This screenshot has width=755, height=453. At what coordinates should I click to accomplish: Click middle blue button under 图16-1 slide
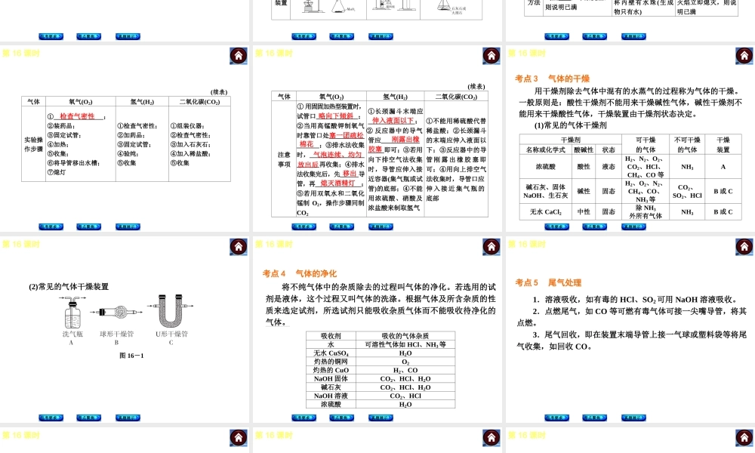point(89,418)
